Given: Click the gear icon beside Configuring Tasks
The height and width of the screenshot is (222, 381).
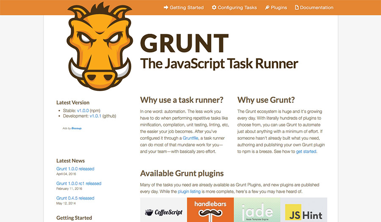Looking at the screenshot, I should pyautogui.click(x=214, y=8).
